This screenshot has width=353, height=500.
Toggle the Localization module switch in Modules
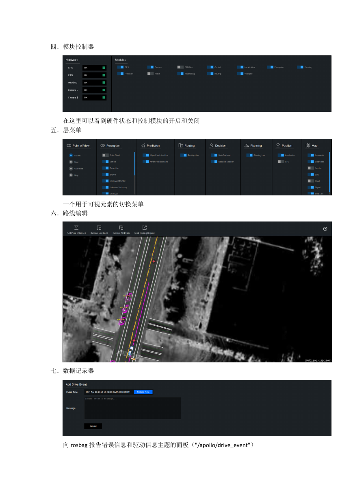(x=240, y=67)
